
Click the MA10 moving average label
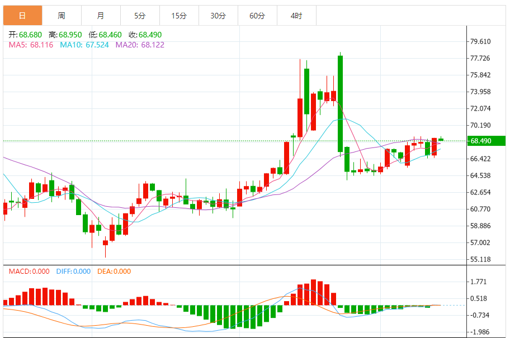pyautogui.click(x=84, y=45)
